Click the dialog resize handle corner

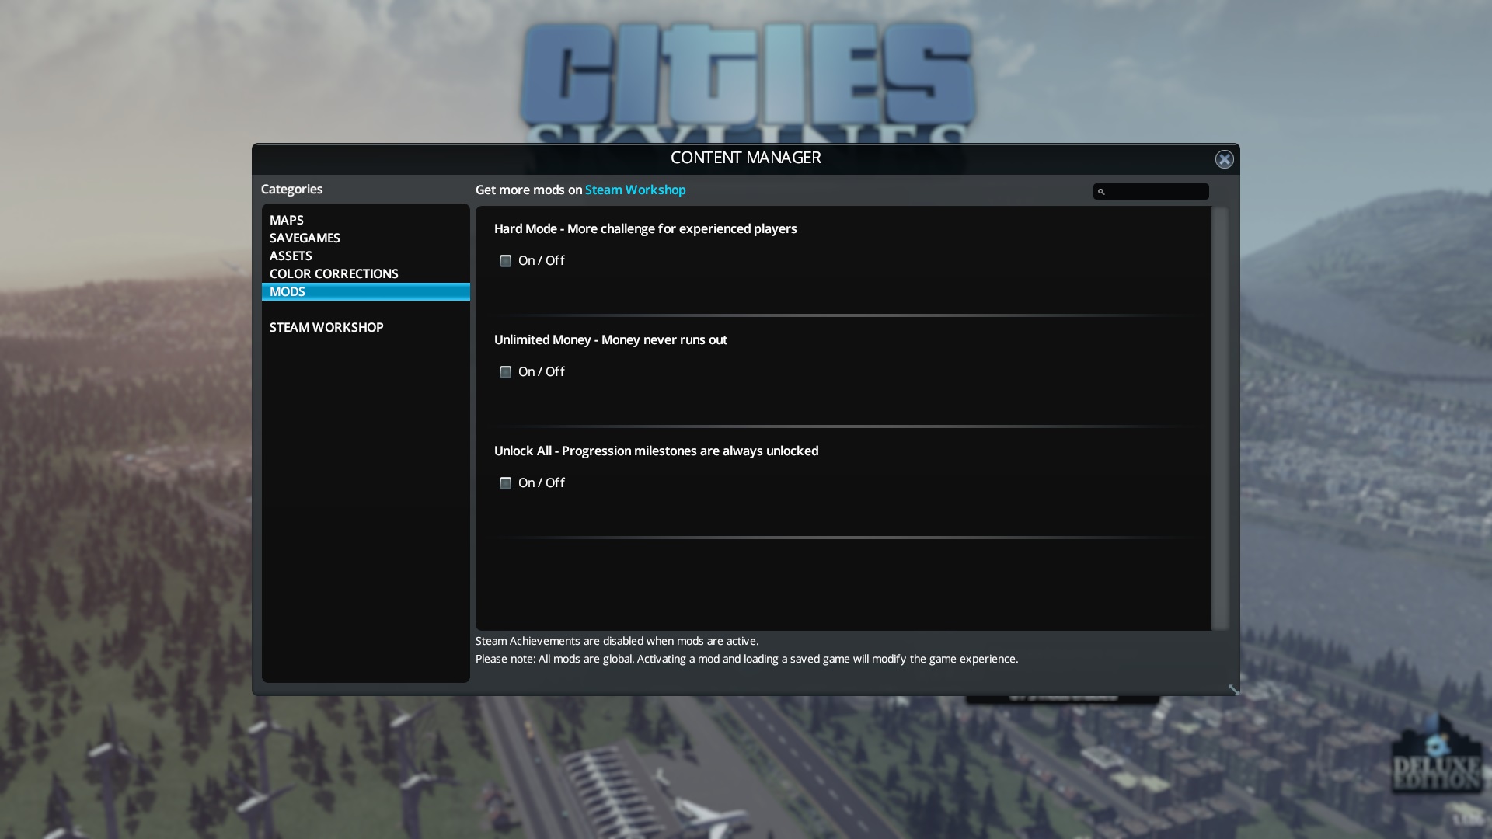1233,689
